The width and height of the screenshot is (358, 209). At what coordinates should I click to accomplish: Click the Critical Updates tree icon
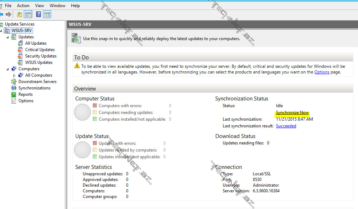pyautogui.click(x=20, y=50)
